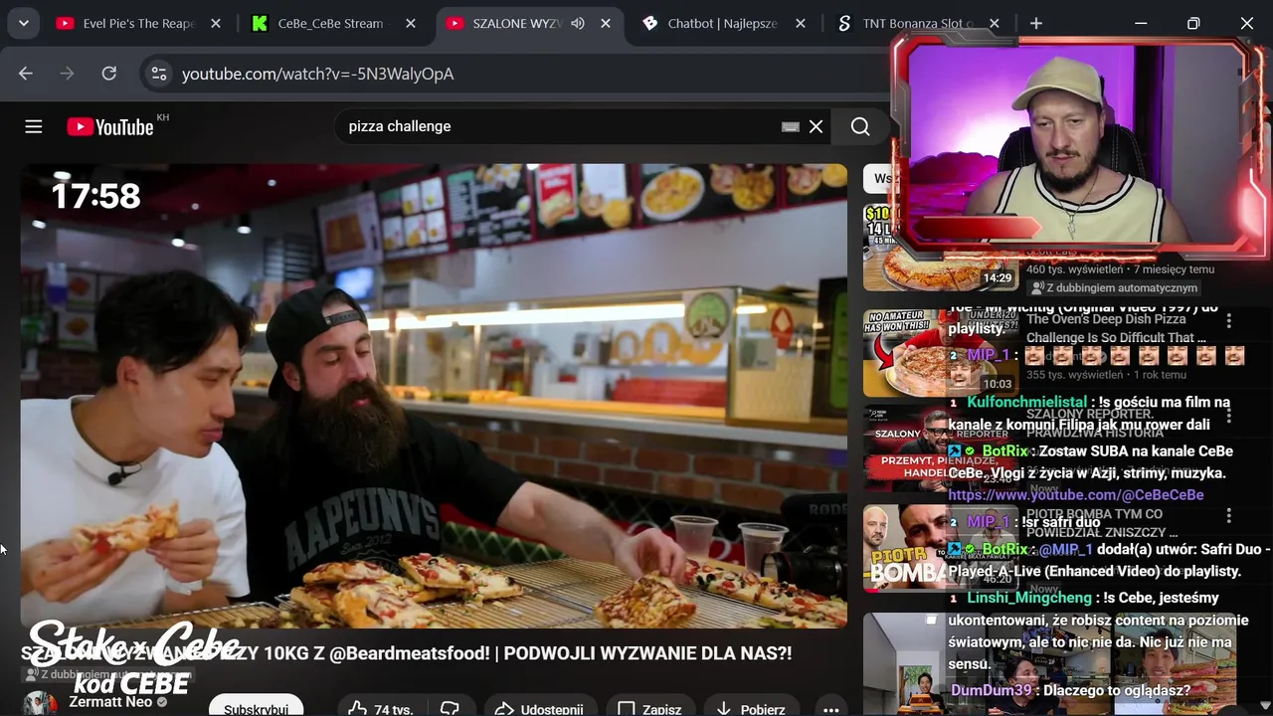The width and height of the screenshot is (1273, 716).
Task: Go back one page in the browser
Action: tap(26, 74)
